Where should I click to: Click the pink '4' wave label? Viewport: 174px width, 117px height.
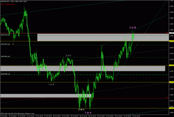(x=13, y=44)
